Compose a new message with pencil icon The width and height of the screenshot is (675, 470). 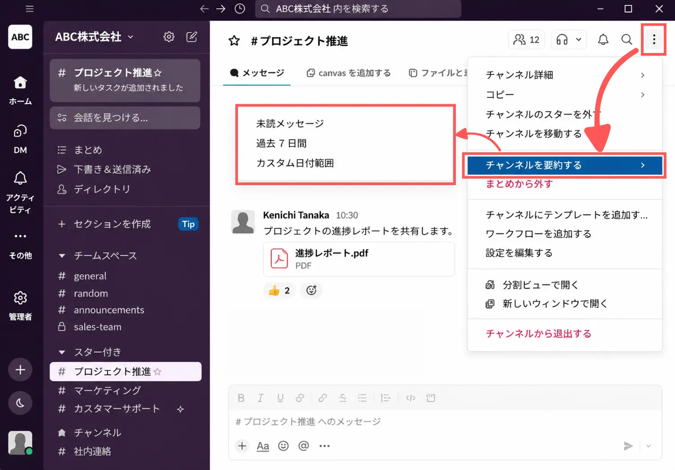pyautogui.click(x=192, y=37)
